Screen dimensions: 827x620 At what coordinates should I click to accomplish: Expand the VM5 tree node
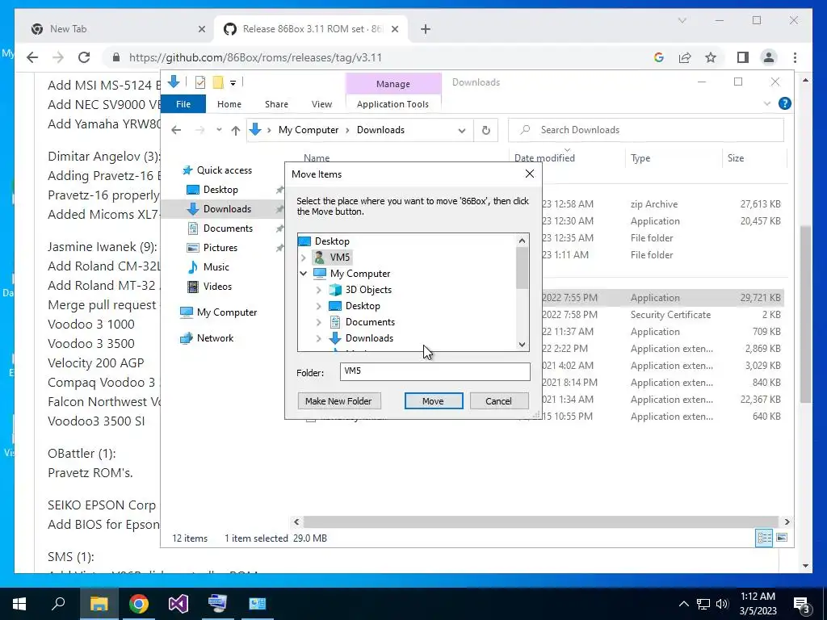304,258
